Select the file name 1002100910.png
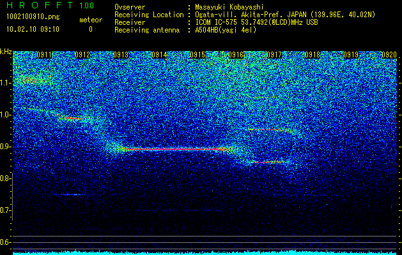The width and height of the screenshot is (402, 255). pos(33,17)
